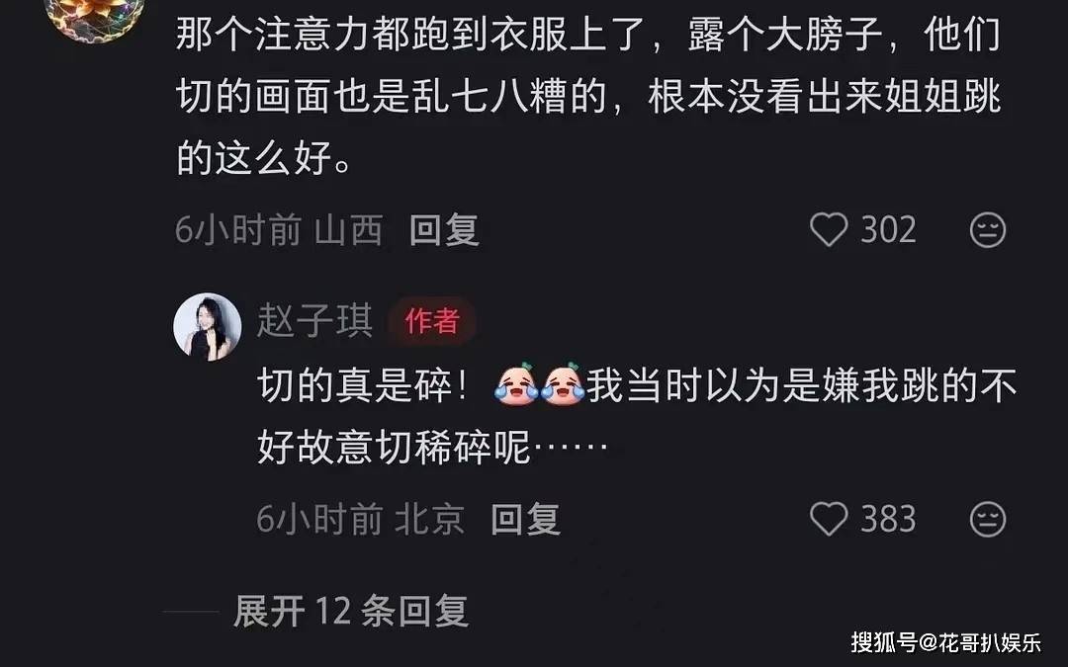Reply to the 山西 comment via 回复
This screenshot has width=1068, height=667.
[x=444, y=230]
